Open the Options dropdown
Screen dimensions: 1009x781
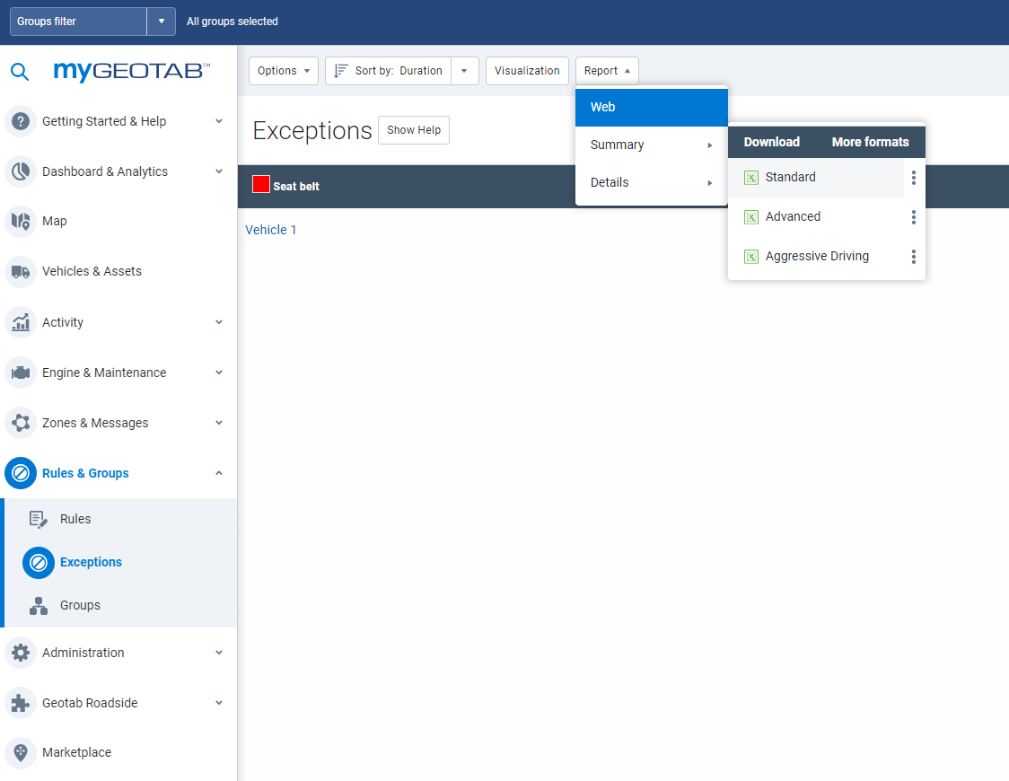pyautogui.click(x=283, y=71)
